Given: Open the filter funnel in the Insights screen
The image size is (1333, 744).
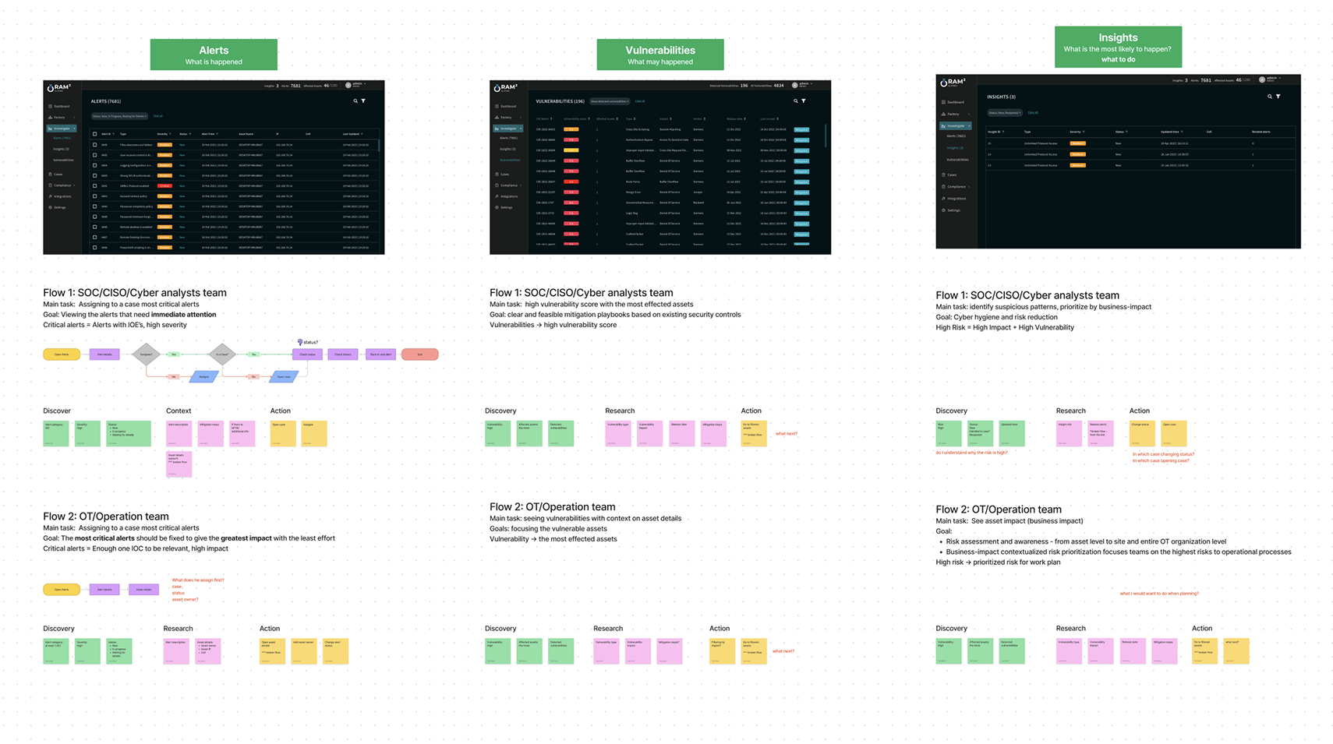Looking at the screenshot, I should (x=1278, y=97).
